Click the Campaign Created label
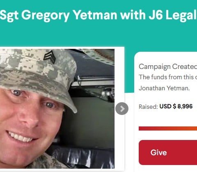Screen dimensions: 197x172 pos(168,67)
